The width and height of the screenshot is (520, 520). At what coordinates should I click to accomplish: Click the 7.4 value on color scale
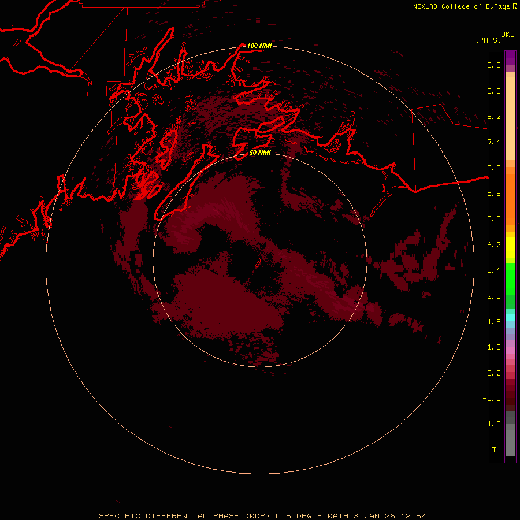click(494, 142)
